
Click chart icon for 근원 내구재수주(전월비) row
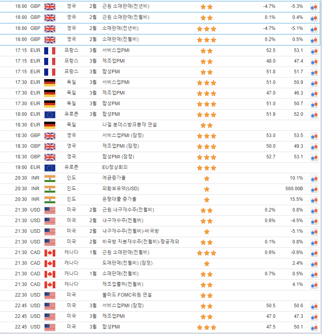tap(314, 210)
